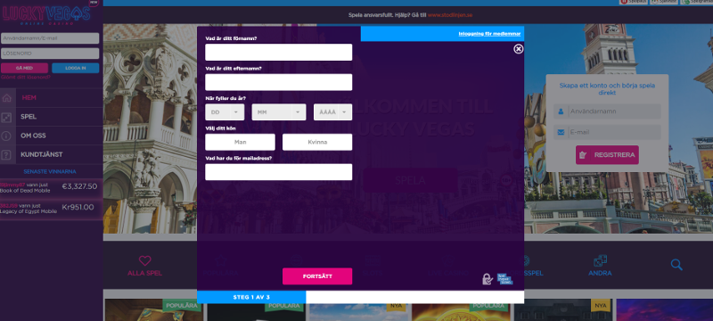Click the LOGGA IN button
The height and width of the screenshot is (321, 713).
point(76,68)
